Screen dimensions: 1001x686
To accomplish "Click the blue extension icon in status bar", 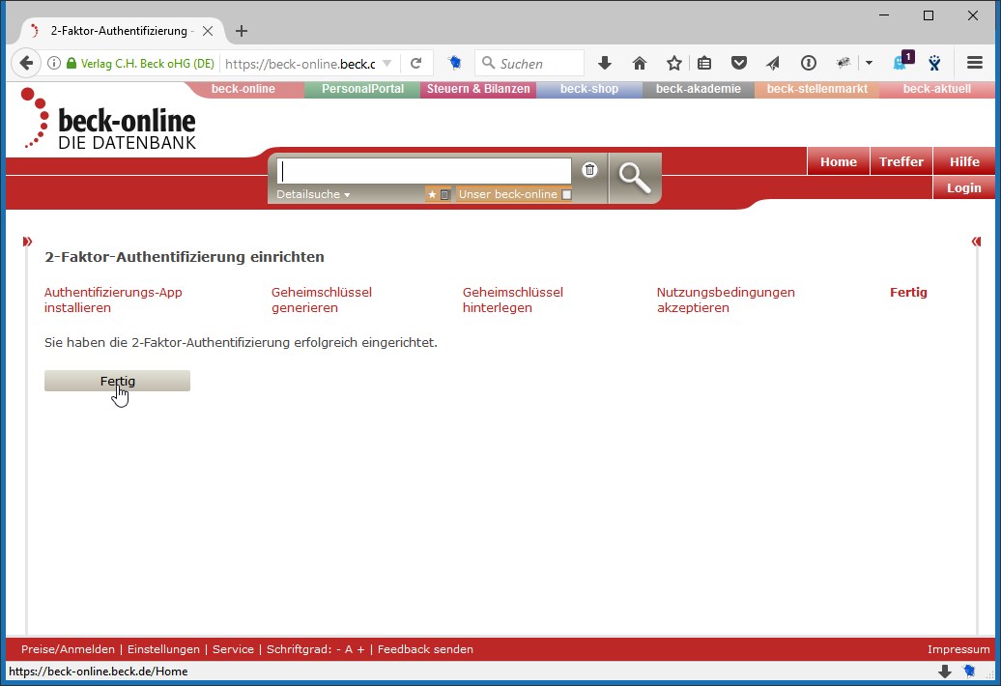I will coord(969,671).
